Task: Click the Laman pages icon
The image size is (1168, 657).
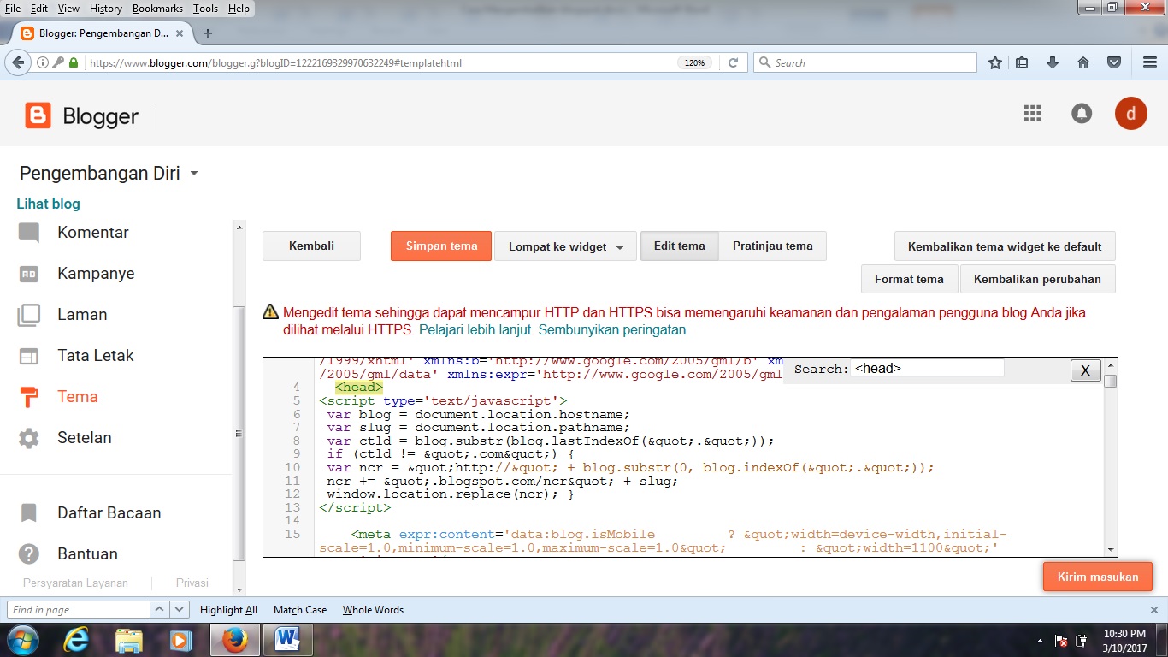Action: (x=29, y=315)
